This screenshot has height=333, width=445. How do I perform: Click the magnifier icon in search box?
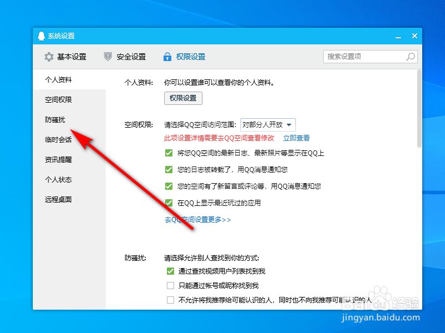point(411,57)
